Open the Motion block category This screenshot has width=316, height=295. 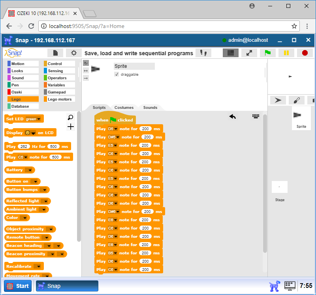23,63
